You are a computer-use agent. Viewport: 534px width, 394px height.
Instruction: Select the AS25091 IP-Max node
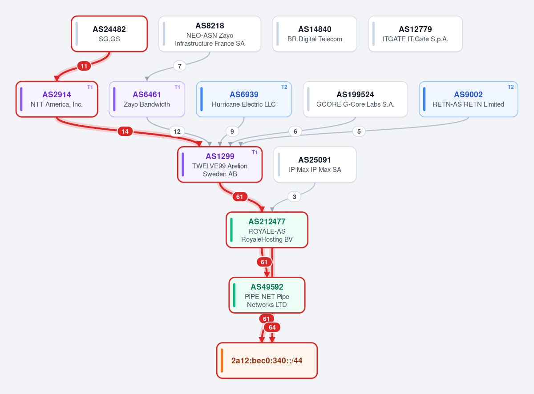click(315, 164)
